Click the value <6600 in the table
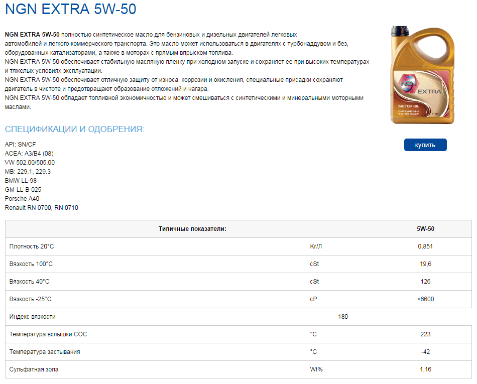Image resolution: width=477 pixels, height=384 pixels. [x=425, y=299]
